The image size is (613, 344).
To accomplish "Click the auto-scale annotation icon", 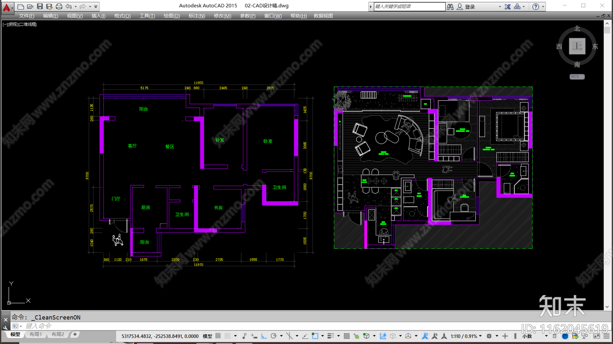I will coord(434,336).
